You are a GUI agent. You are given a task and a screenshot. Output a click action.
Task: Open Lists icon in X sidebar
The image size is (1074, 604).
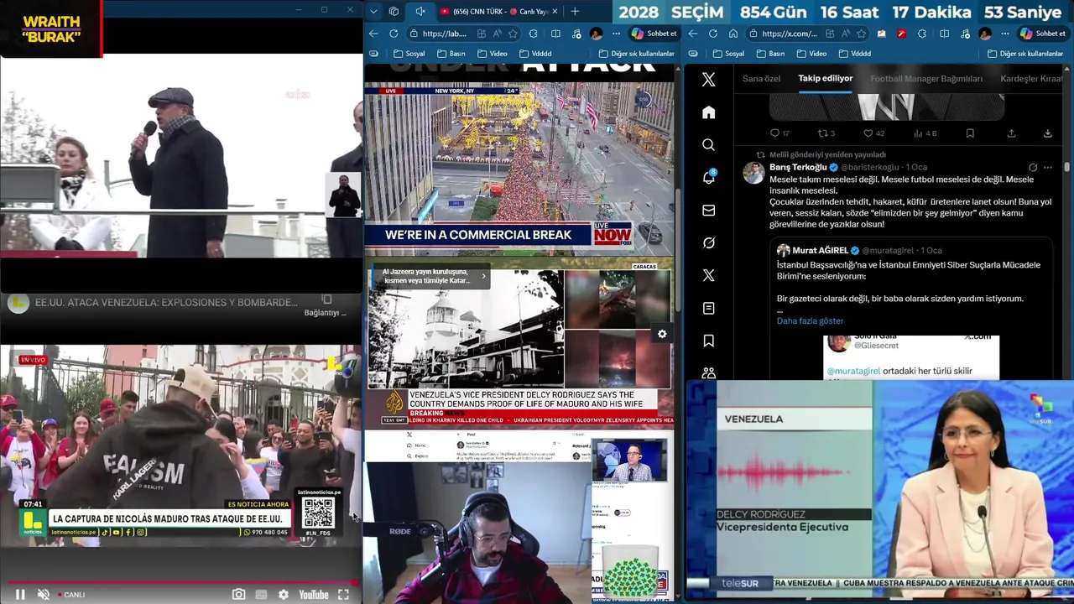[x=708, y=308]
